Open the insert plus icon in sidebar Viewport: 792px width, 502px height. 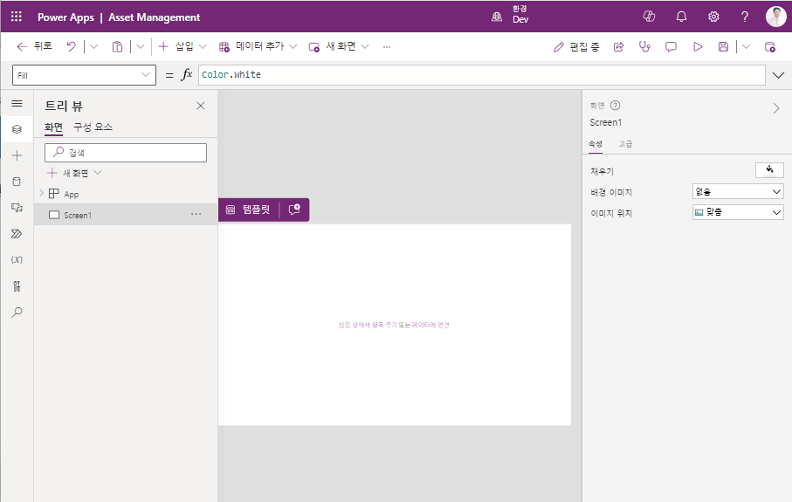coord(17,155)
